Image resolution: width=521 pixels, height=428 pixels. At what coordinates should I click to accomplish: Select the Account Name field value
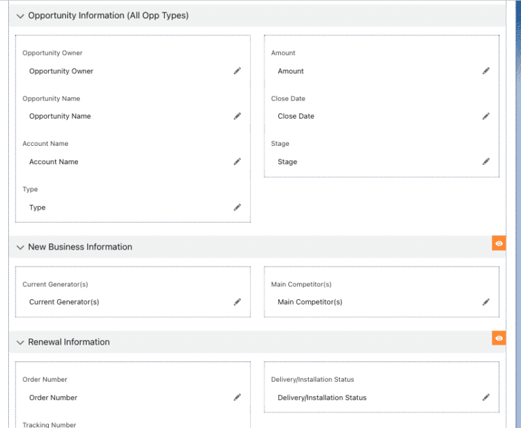54,162
